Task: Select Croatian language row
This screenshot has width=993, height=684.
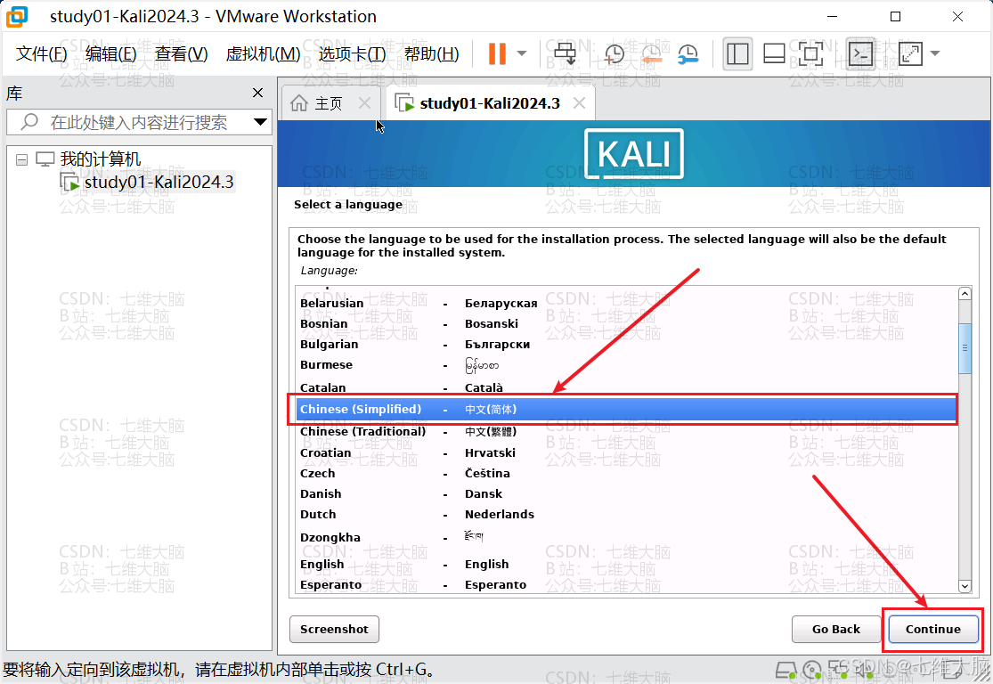Action: tap(626, 452)
